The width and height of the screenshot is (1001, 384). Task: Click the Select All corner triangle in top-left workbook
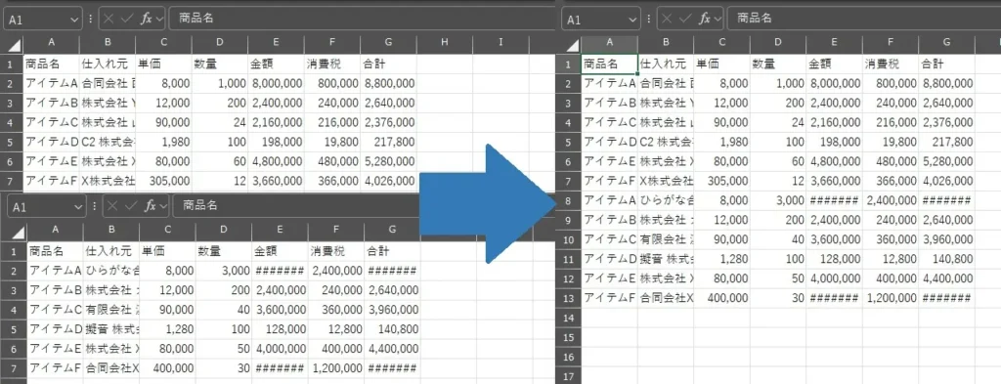[14, 45]
